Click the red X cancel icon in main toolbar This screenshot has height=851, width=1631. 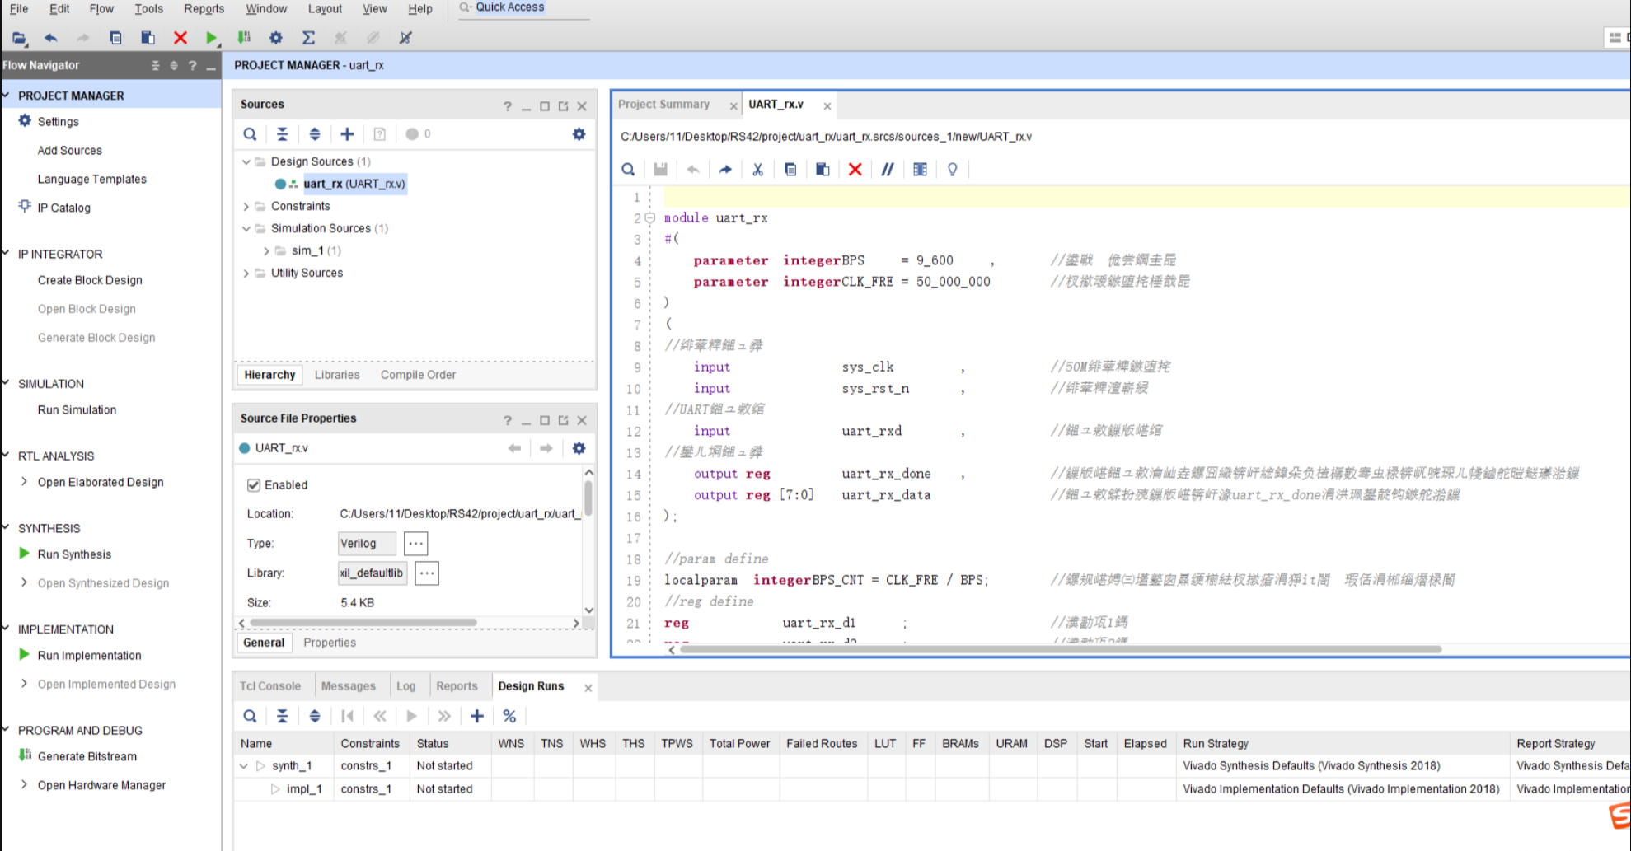(x=180, y=38)
